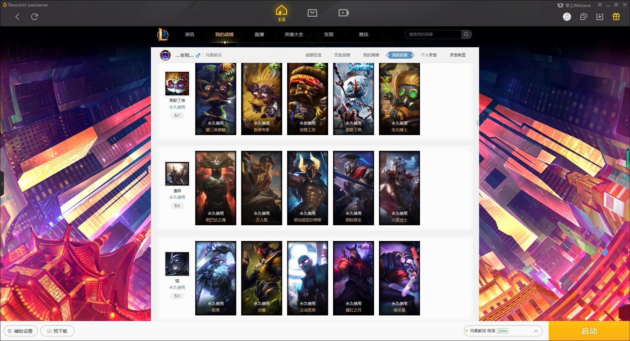Switch to 战绩总览 tab
The height and width of the screenshot is (341, 630).
coord(313,55)
